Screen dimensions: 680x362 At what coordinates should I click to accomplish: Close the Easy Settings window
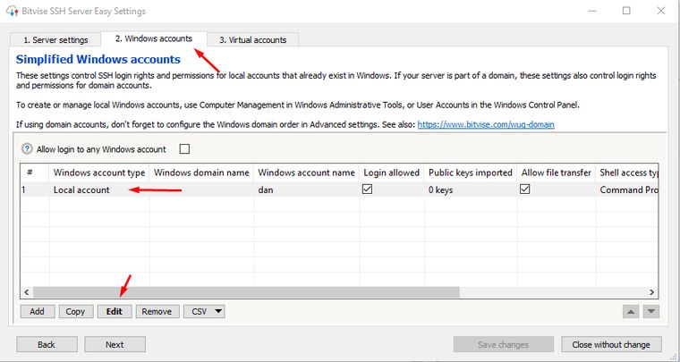click(x=661, y=11)
